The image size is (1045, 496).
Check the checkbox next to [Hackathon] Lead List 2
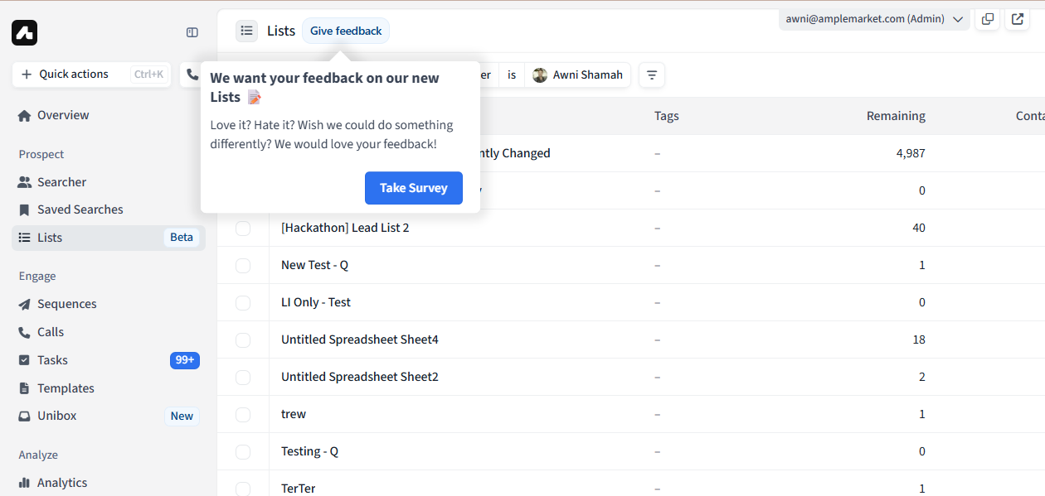[243, 228]
